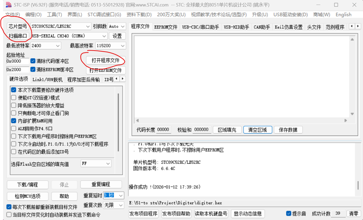
Task: Click 清零 success counter button
Action: [353, 214]
